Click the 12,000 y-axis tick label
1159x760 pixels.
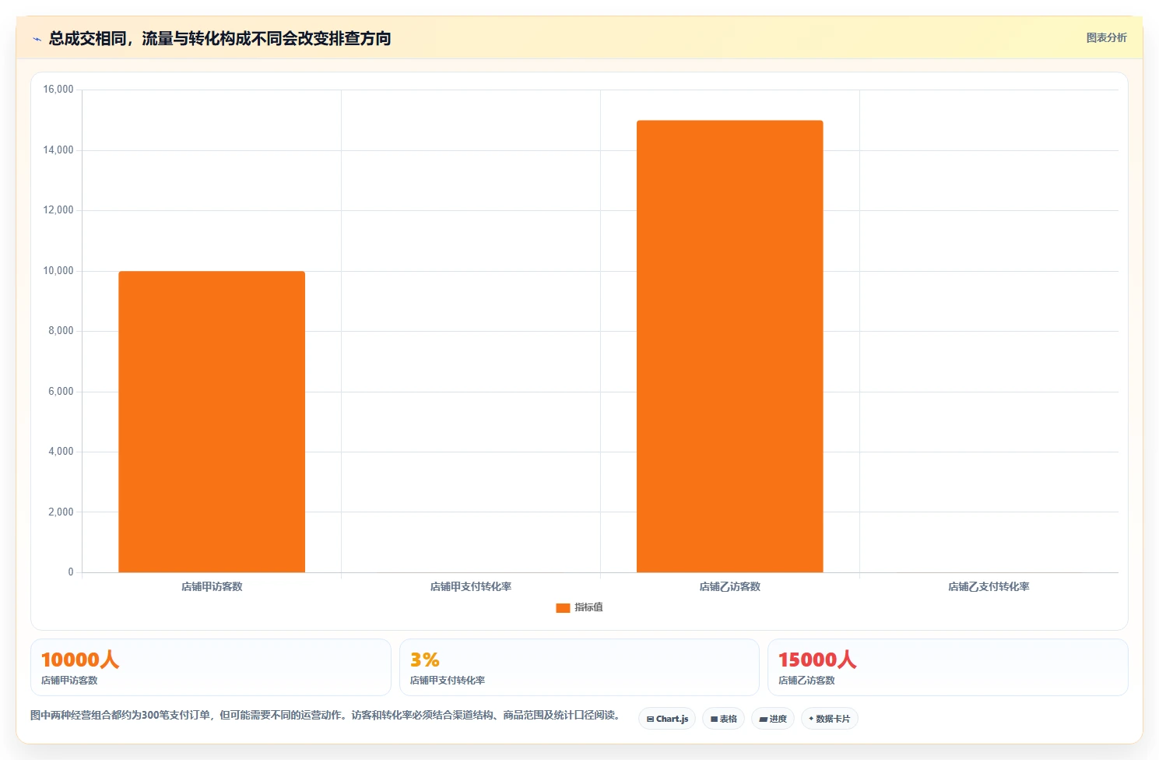click(58, 210)
